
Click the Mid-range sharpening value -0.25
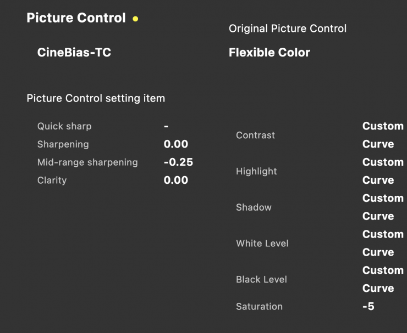pos(178,162)
